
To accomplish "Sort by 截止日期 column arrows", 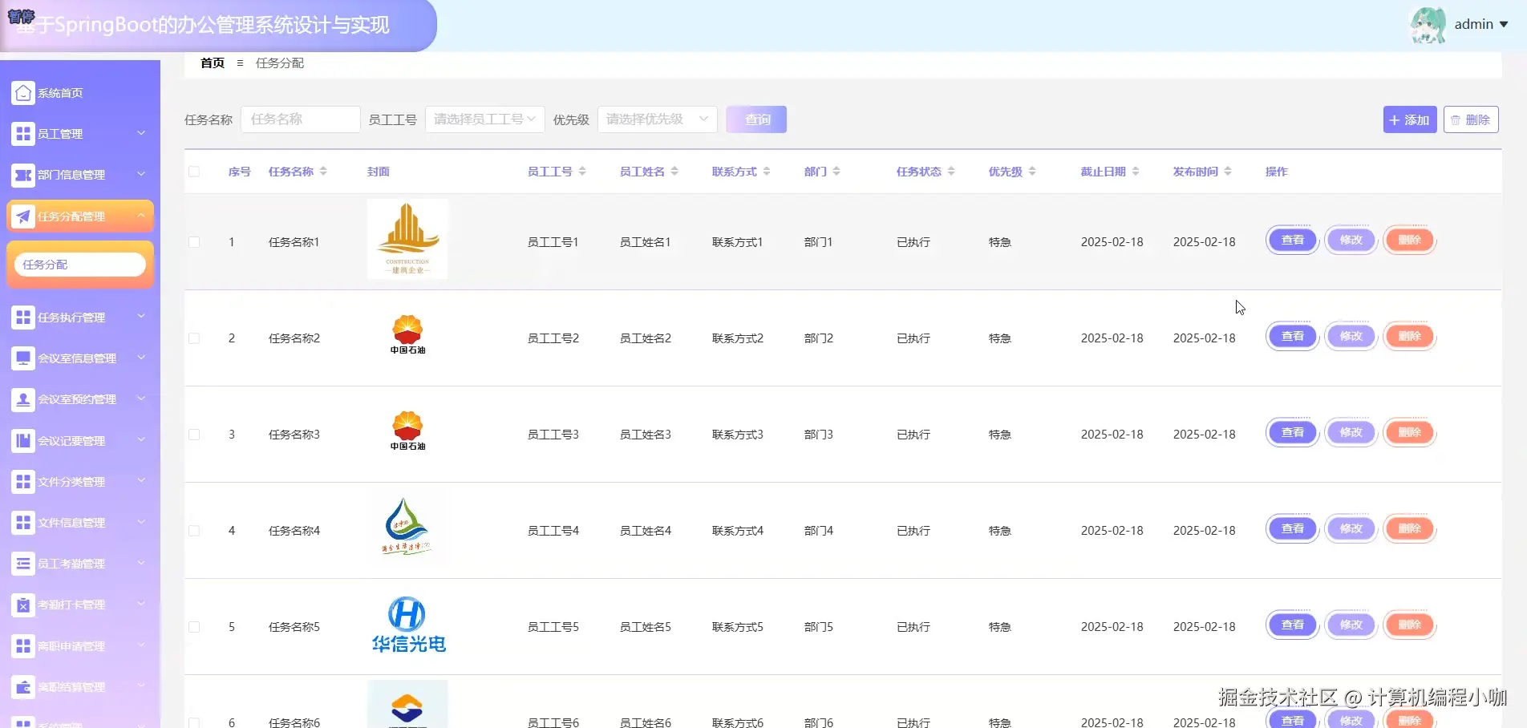I will click(1136, 172).
